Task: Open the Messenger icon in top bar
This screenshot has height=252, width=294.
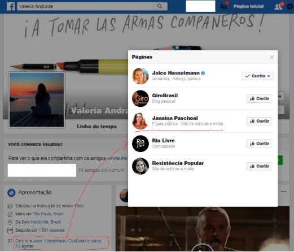Action: [290, 7]
